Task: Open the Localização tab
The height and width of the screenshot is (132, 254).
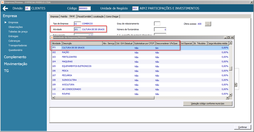Action: [98, 16]
